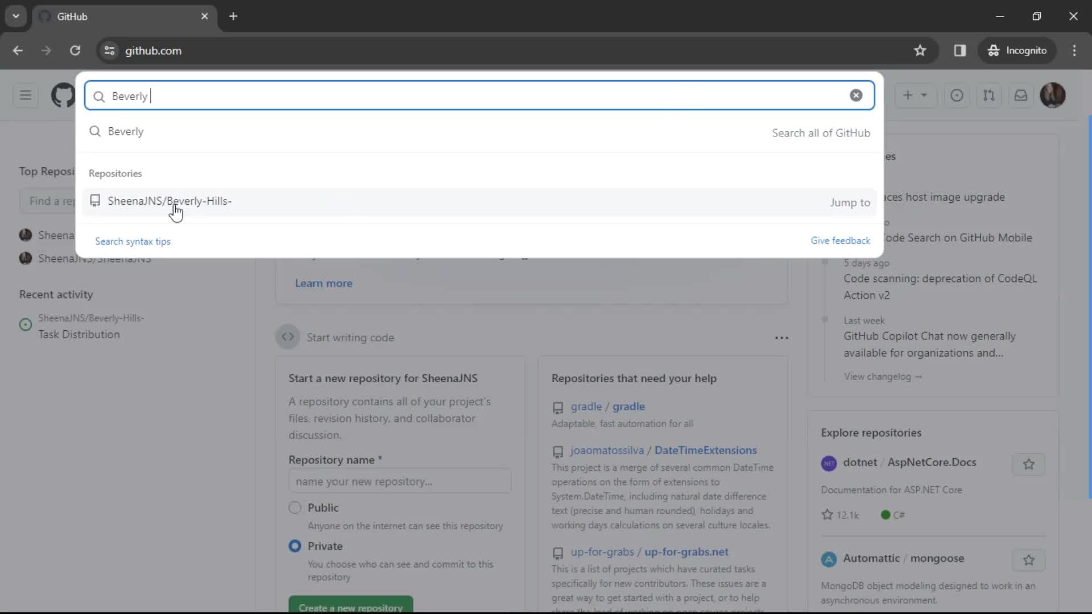Open the Chrome three-dot menu

[1074, 51]
